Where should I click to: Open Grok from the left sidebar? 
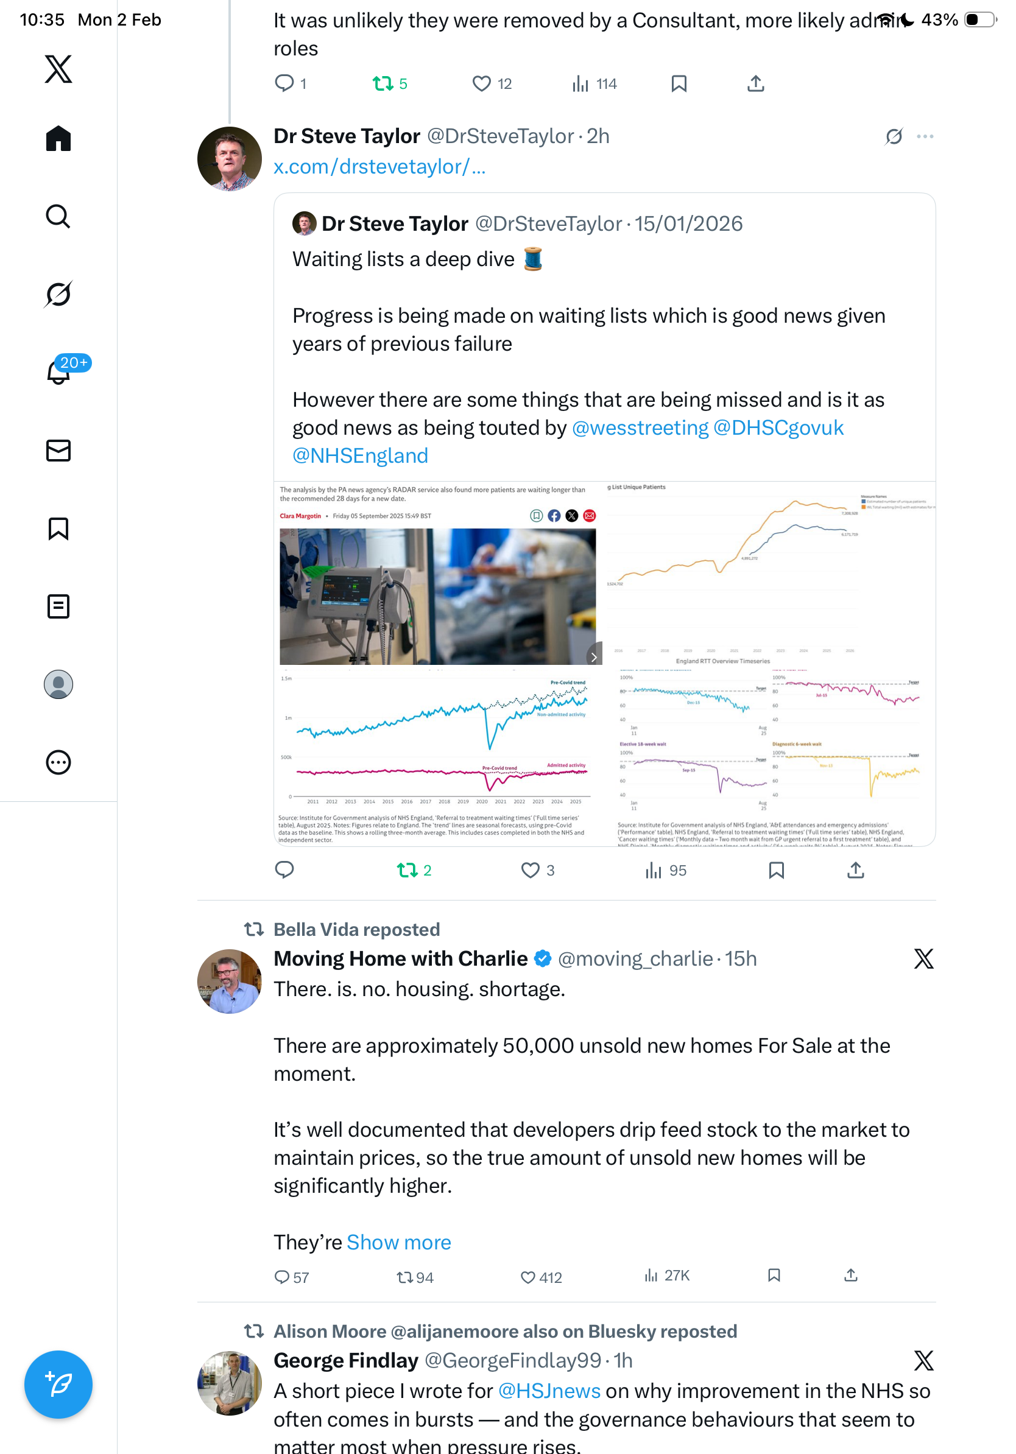click(x=58, y=294)
